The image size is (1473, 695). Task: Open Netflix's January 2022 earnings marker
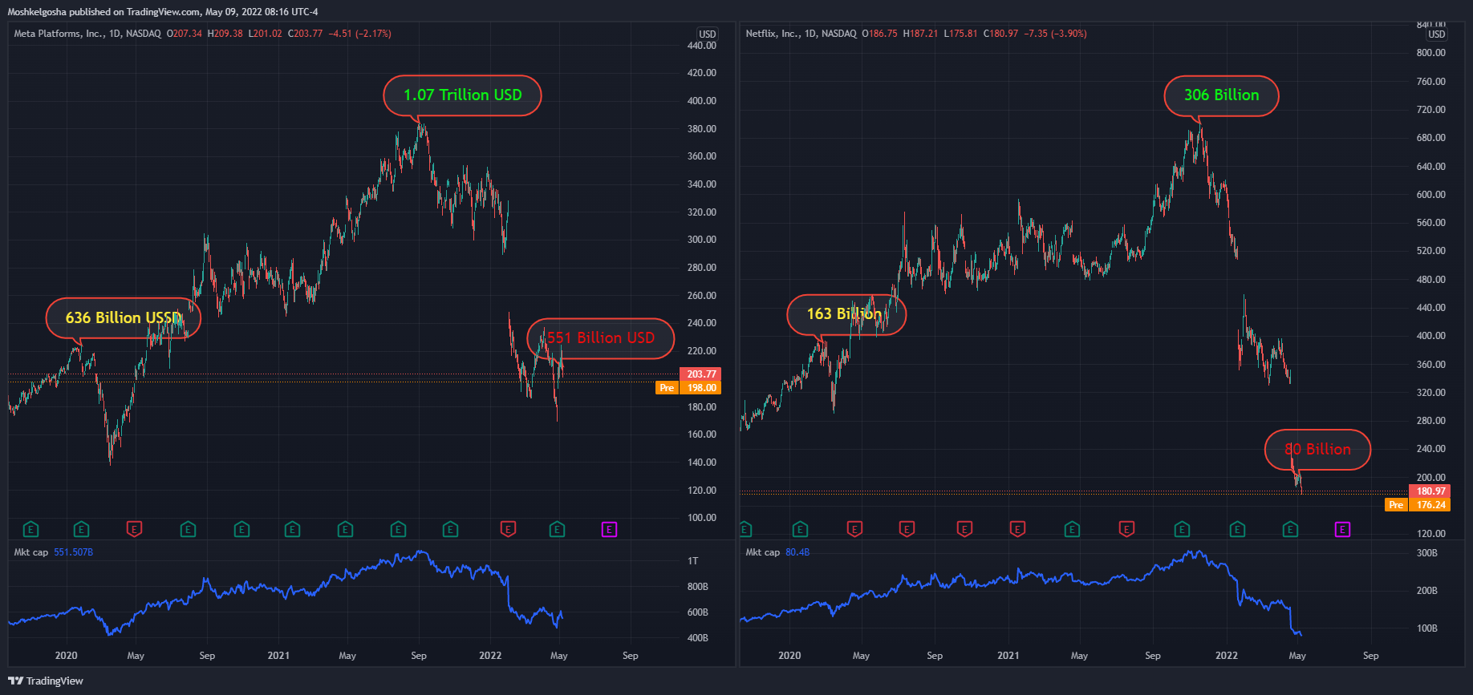[x=1237, y=529]
